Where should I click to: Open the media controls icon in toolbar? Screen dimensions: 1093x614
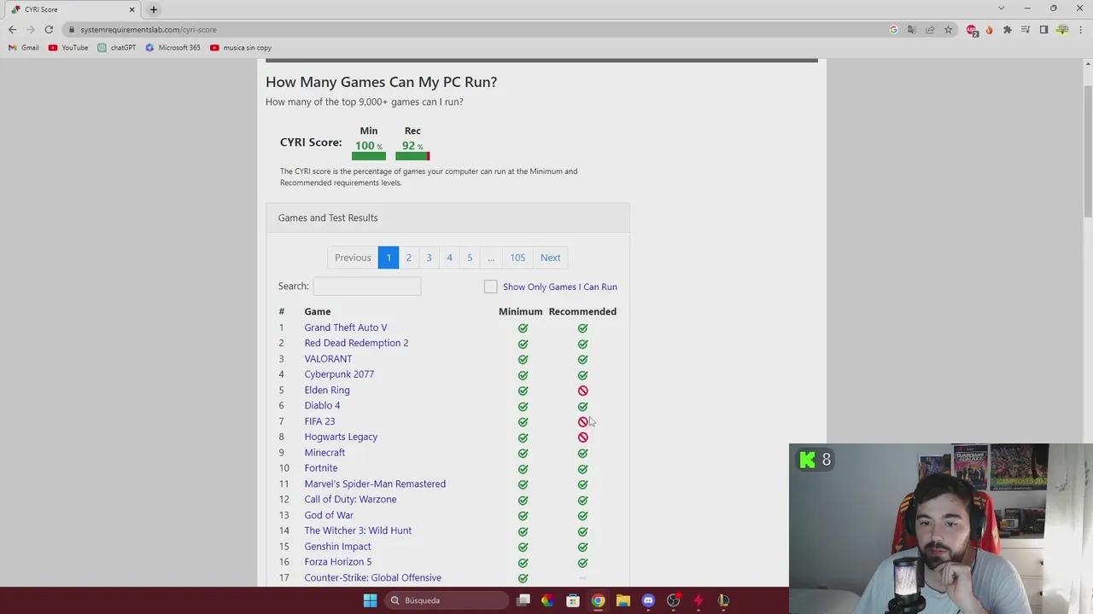pyautogui.click(x=1026, y=30)
